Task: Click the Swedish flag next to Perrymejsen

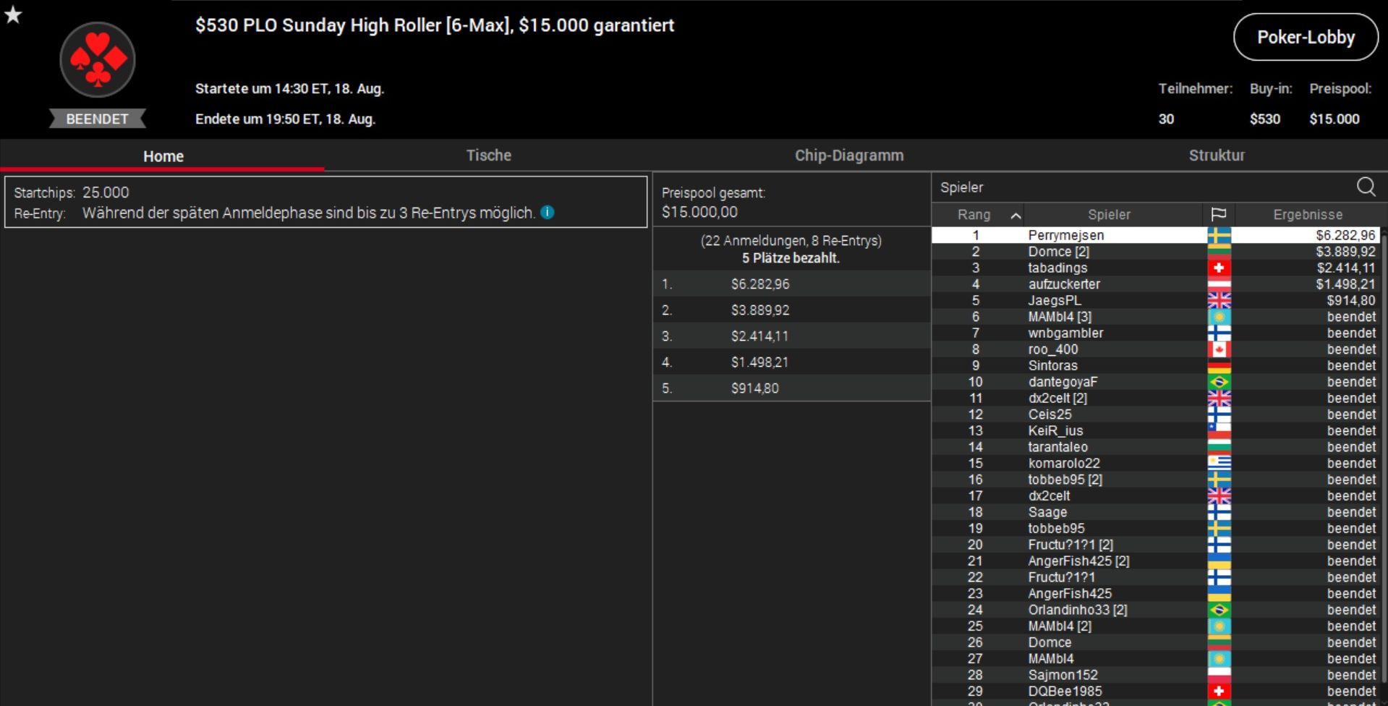Action: (1219, 236)
